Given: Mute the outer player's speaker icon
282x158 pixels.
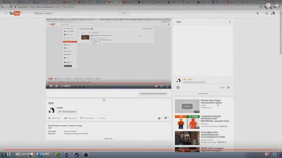Looking at the screenshot, I should pyautogui.click(x=17, y=154).
